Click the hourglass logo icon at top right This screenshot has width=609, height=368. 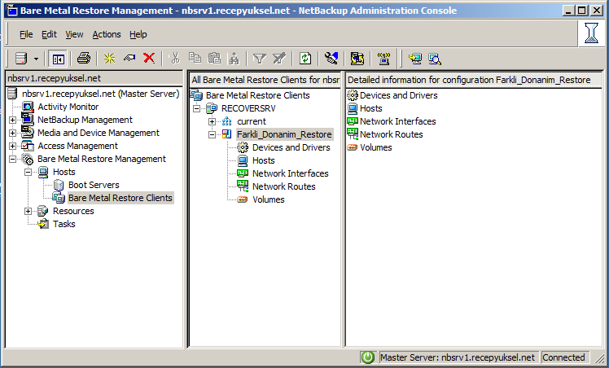coord(591,33)
